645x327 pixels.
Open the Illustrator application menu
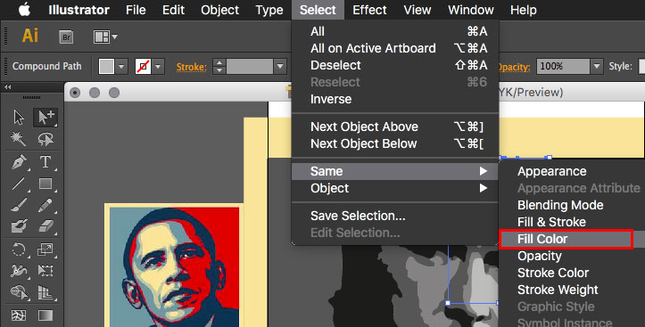pos(79,10)
